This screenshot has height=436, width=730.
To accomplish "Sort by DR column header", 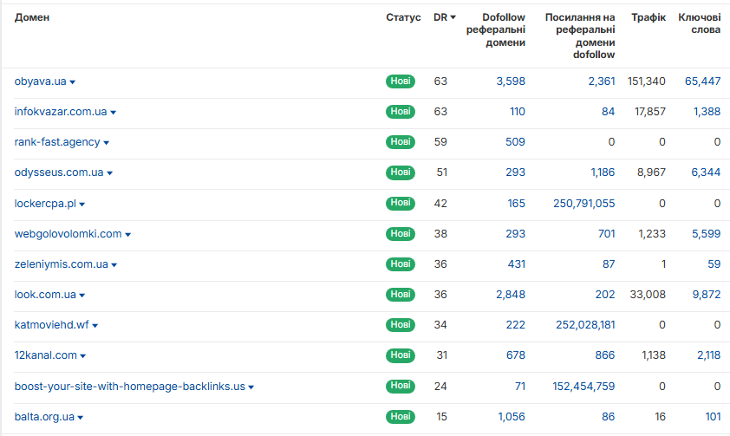I will point(445,17).
